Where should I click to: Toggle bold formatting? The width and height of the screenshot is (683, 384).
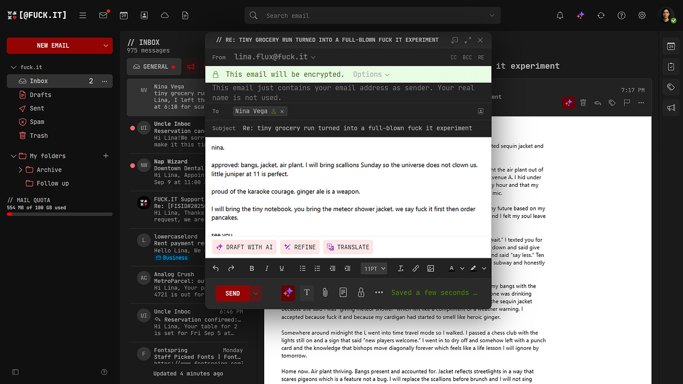(x=251, y=268)
